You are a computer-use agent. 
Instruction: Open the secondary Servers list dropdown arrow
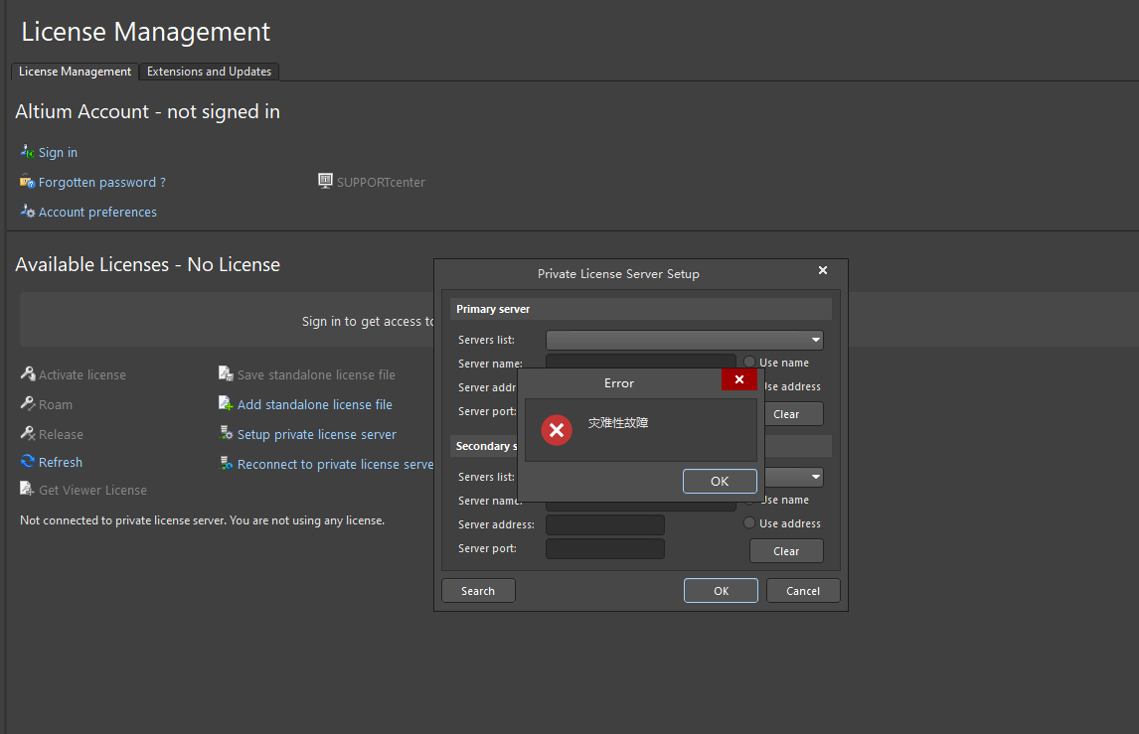pos(815,478)
